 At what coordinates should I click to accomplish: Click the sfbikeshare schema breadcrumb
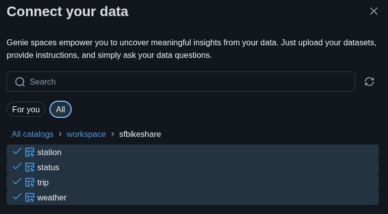[x=140, y=134]
